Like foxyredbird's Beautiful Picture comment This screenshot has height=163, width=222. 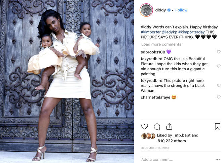pos(219,66)
